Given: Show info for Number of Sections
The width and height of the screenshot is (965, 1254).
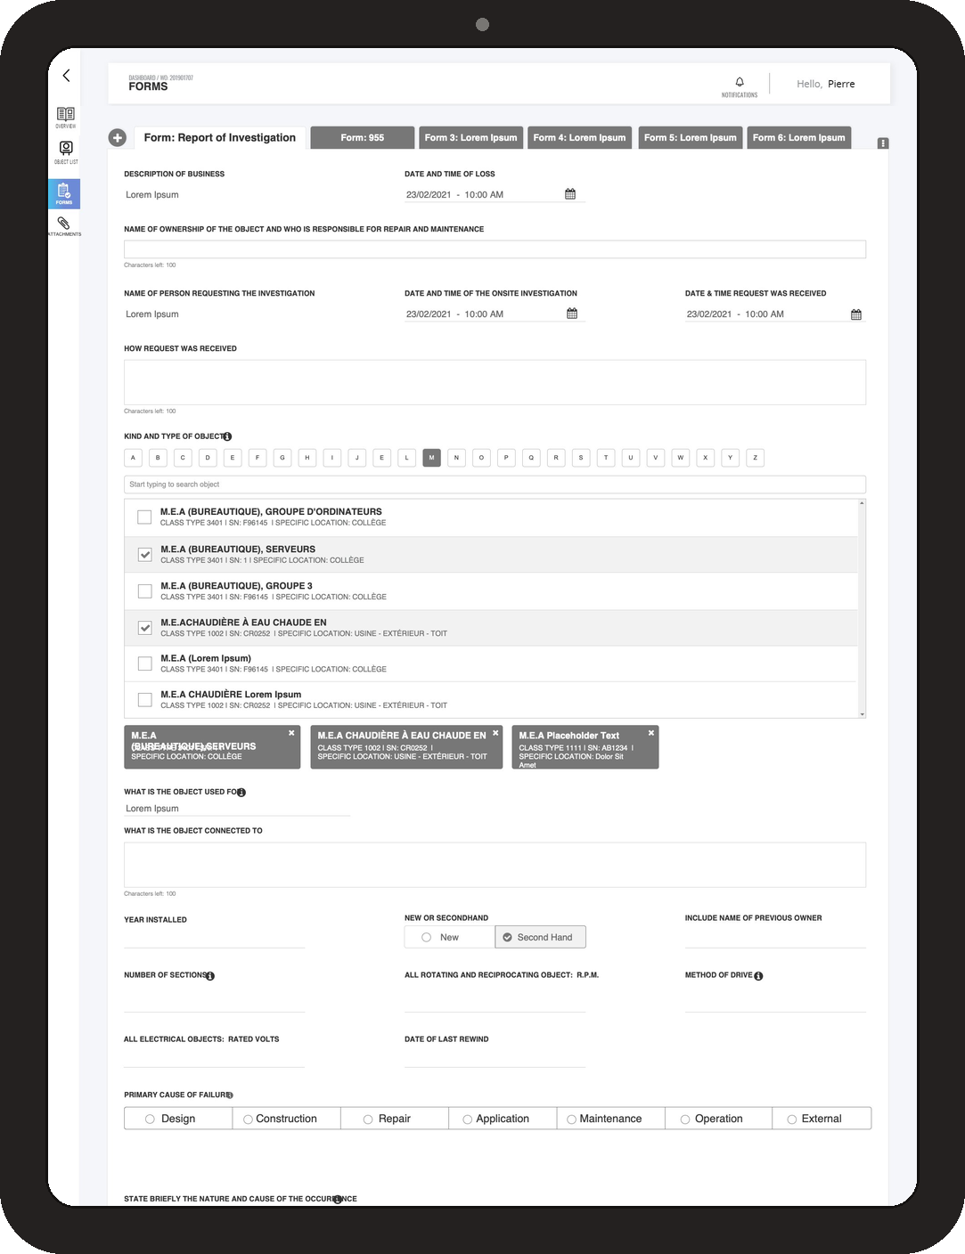Looking at the screenshot, I should coord(210,976).
